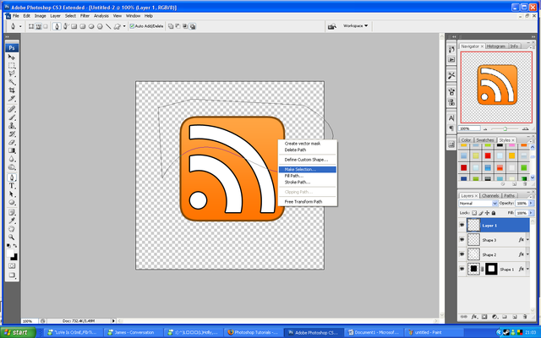Toggle Auto Add/Delete checkbox
This screenshot has width=541, height=338.
[x=132, y=26]
